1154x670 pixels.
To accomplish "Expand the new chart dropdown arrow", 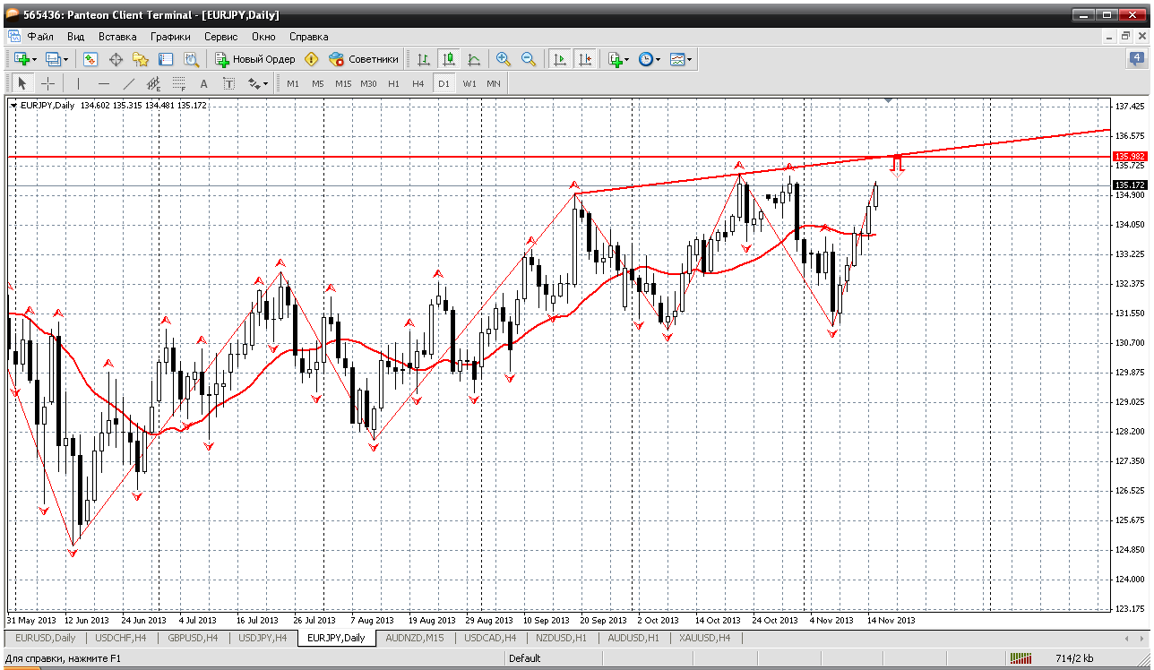I will (34, 60).
